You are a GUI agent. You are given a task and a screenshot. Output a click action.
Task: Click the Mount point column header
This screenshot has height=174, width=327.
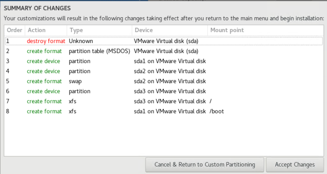point(227,30)
